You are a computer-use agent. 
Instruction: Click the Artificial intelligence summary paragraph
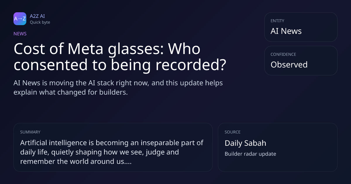tap(112, 152)
